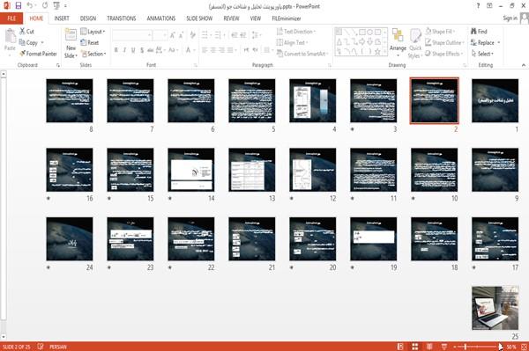Start Slide Show from status bar
Viewport: 529px width, 351px height.
pos(444,347)
